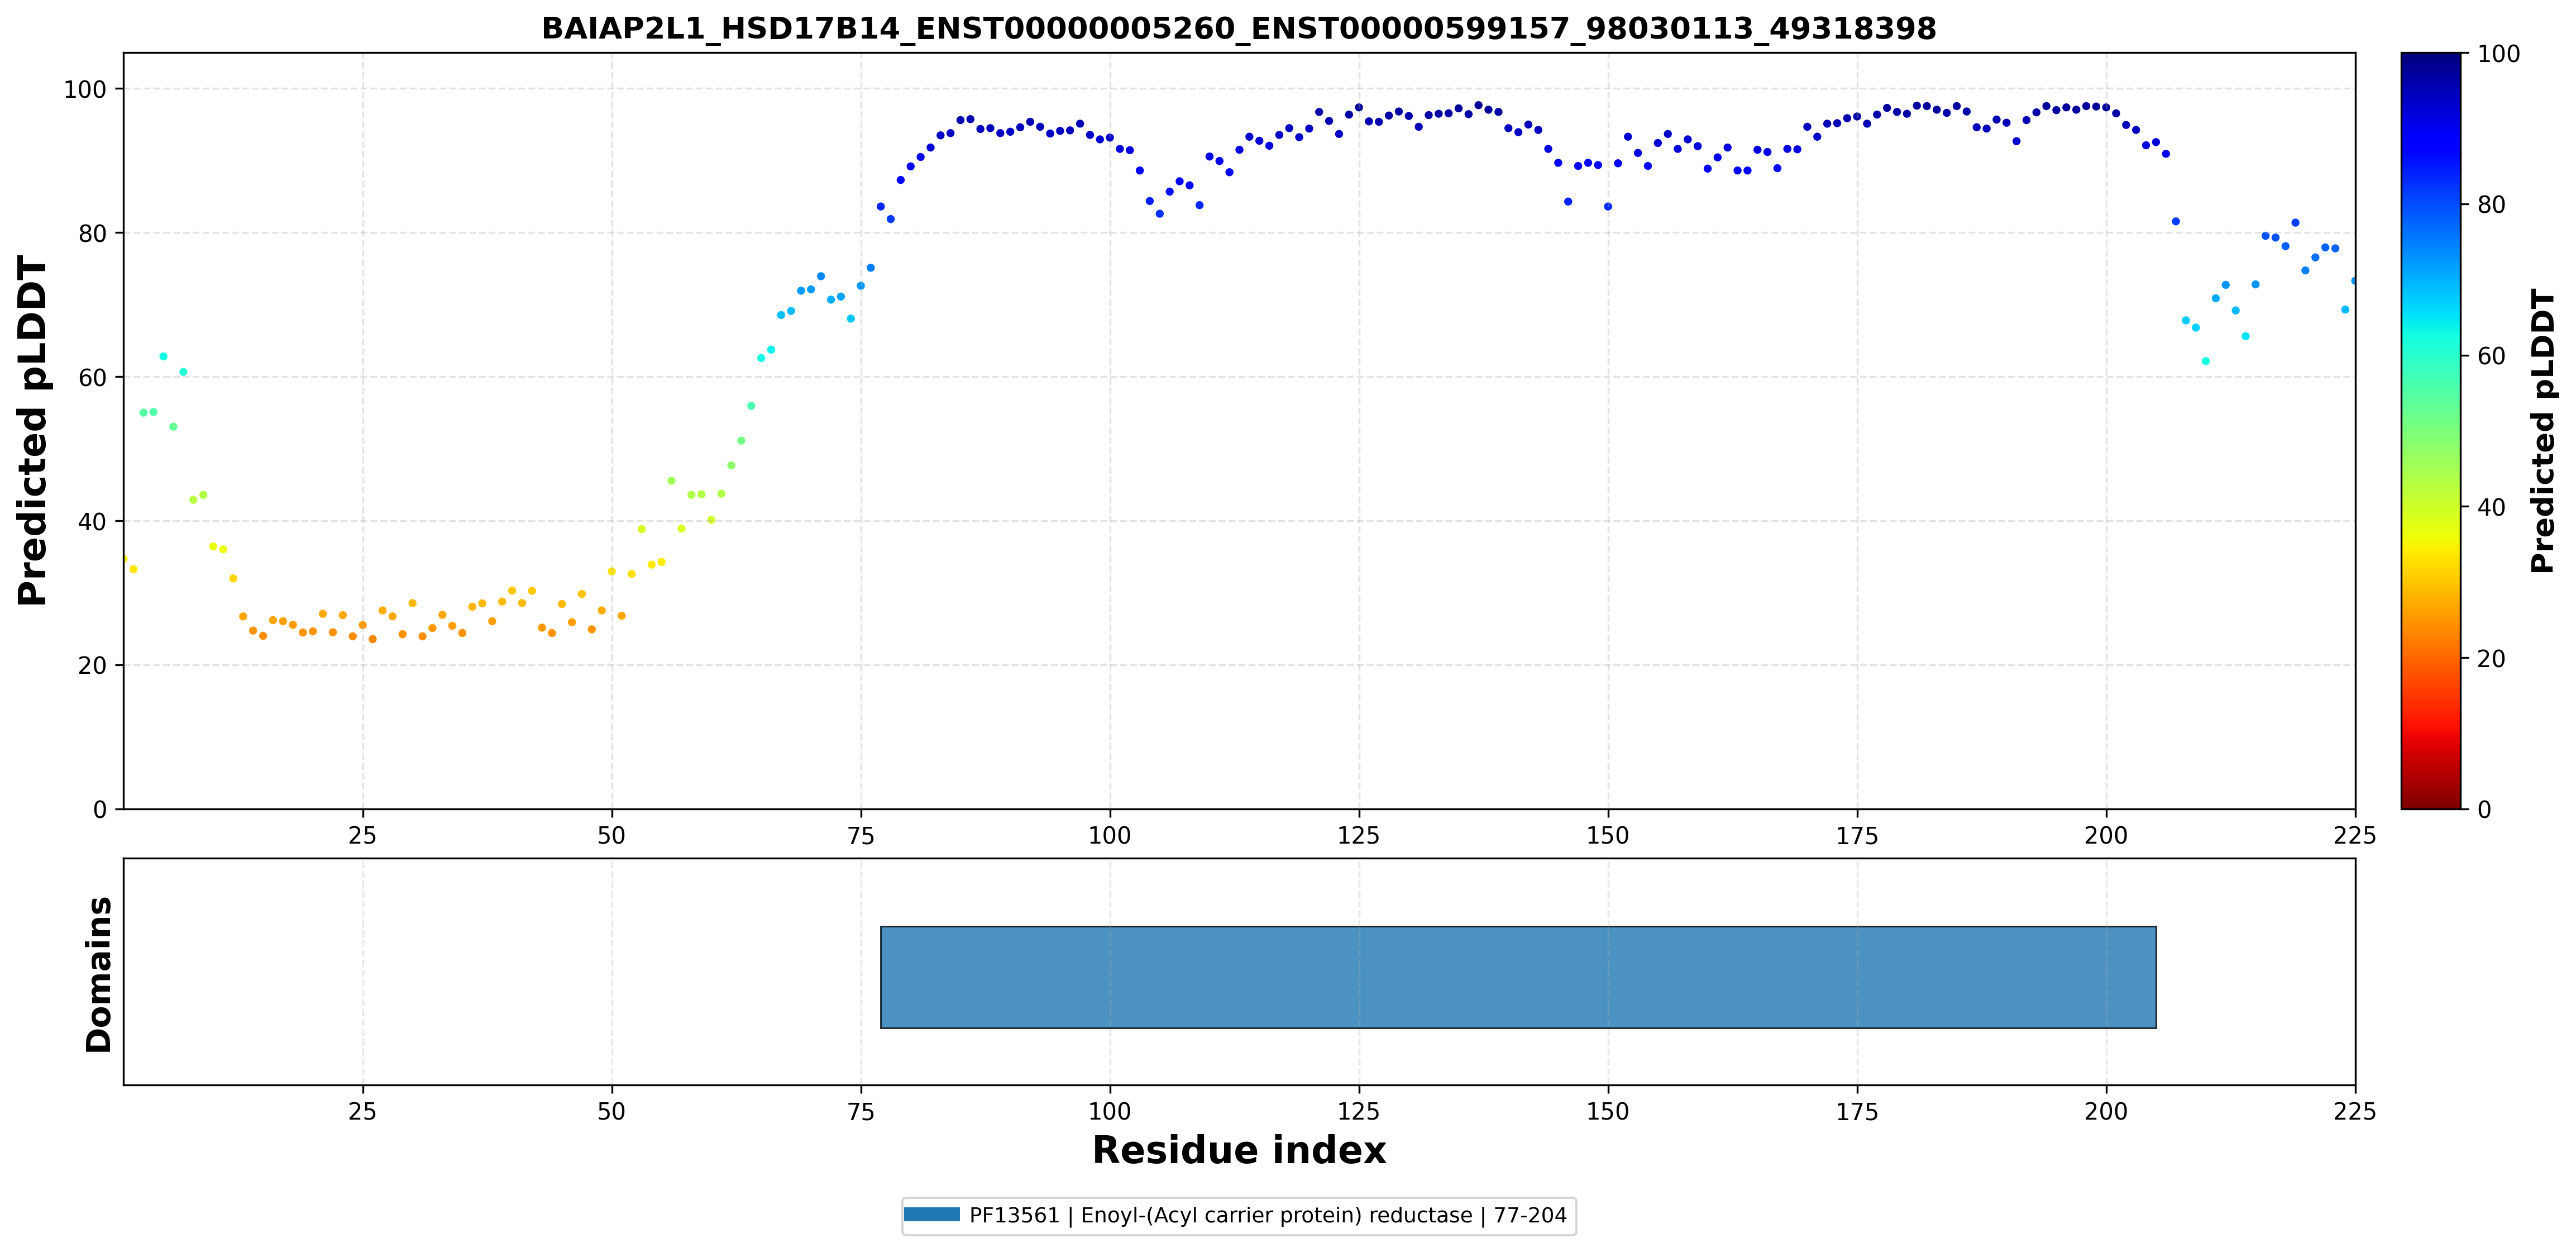Image resolution: width=2576 pixels, height=1252 pixels.
Task: Click x-axis tick label 125 under domains panel
Action: click(1358, 1111)
